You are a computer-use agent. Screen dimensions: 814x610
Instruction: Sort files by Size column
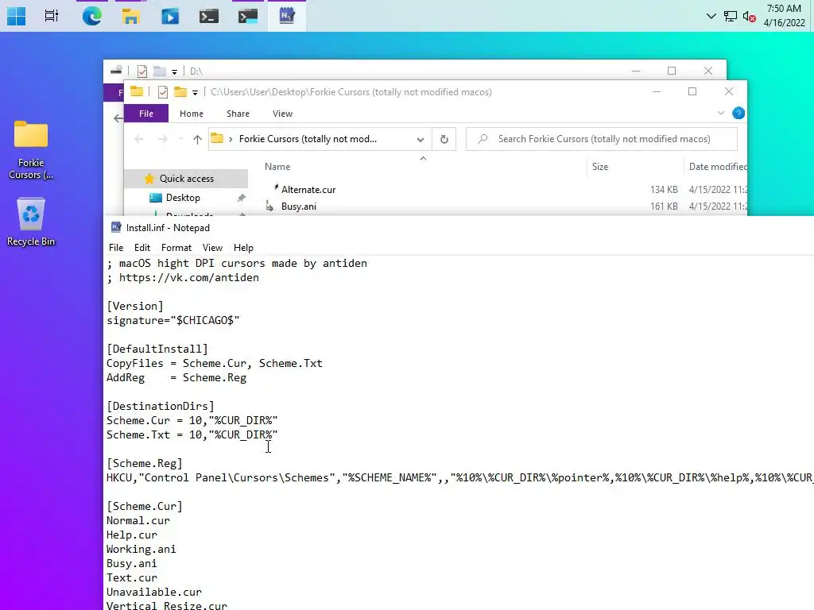click(x=600, y=167)
